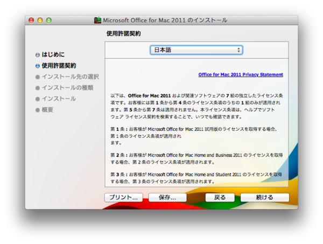Click the 第 1 条 paragraph in the license text

click(x=194, y=136)
